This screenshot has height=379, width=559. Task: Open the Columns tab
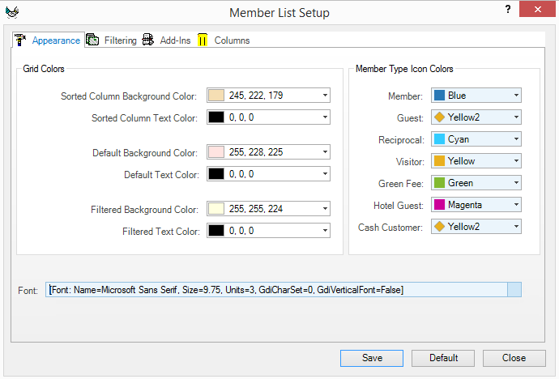232,40
